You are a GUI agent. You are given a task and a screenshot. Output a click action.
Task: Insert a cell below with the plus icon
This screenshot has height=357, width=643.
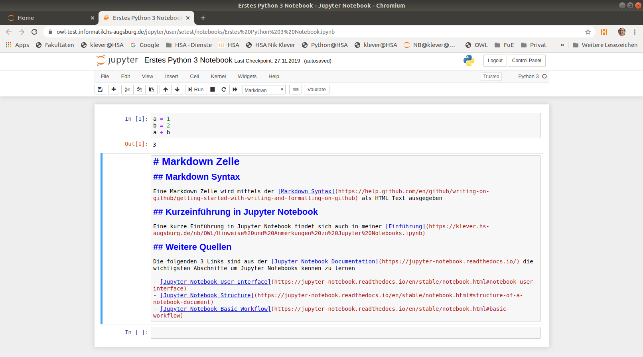click(x=114, y=90)
